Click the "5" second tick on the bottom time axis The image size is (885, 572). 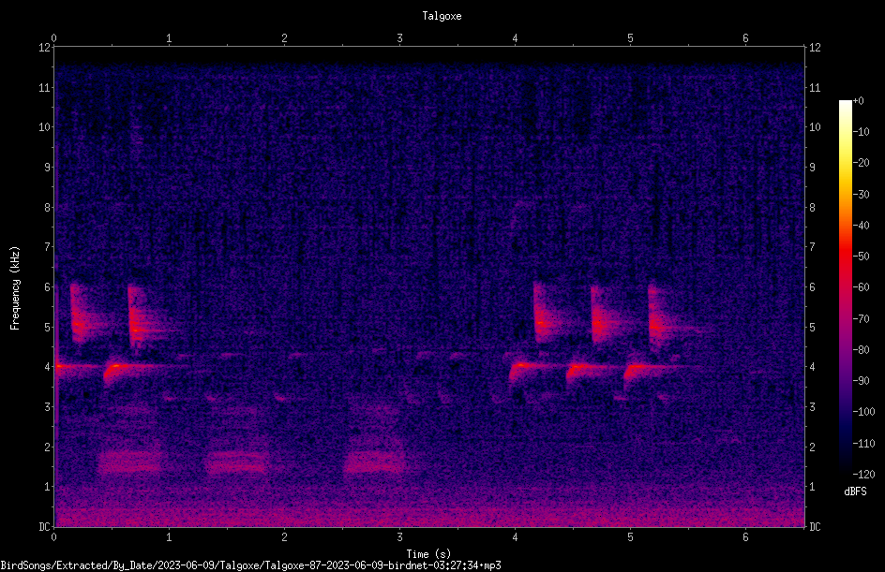tap(630, 537)
